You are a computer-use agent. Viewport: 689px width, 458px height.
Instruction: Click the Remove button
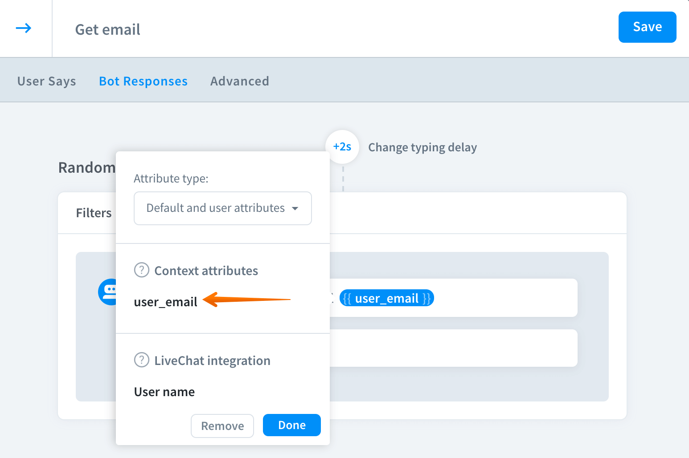click(222, 426)
